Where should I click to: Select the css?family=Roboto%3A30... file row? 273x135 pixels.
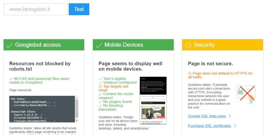(x=33, y=105)
